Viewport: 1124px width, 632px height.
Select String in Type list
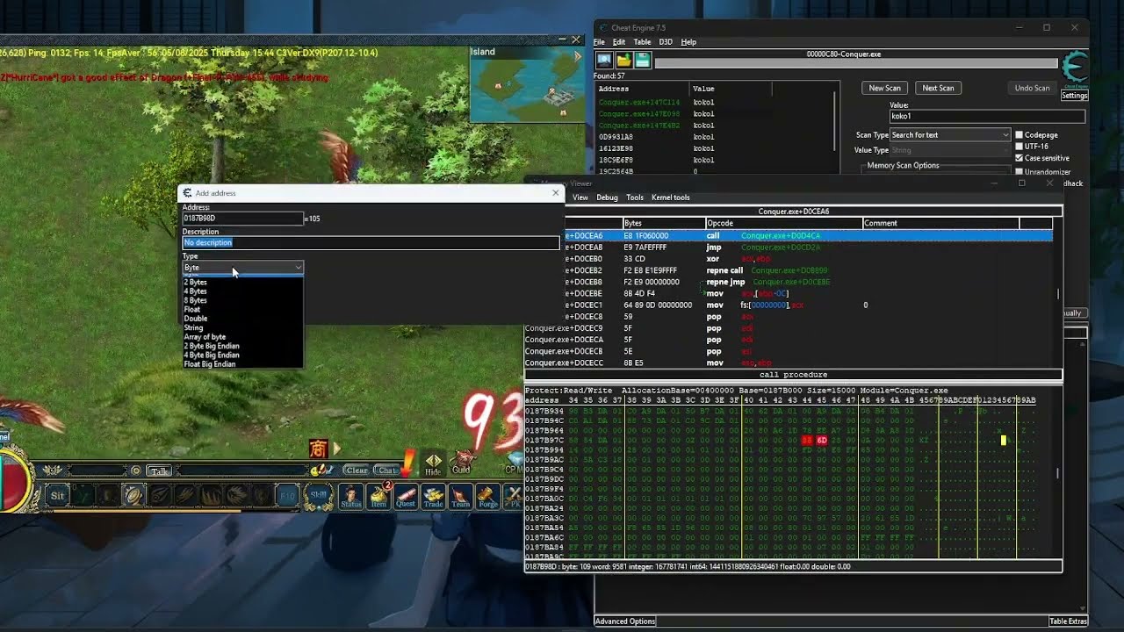point(242,327)
